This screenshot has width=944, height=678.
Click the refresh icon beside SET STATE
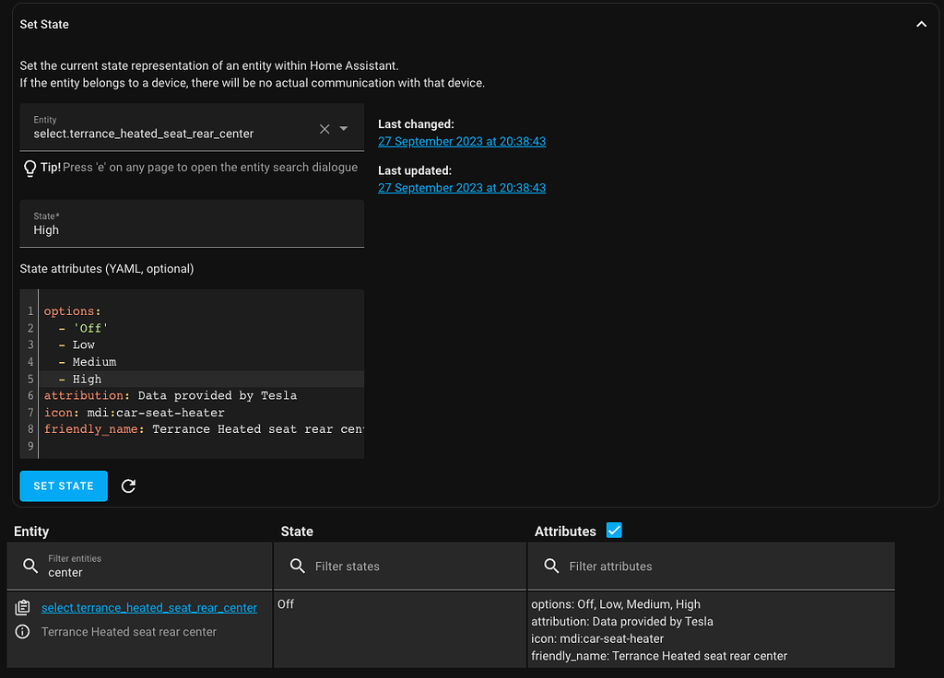(128, 485)
